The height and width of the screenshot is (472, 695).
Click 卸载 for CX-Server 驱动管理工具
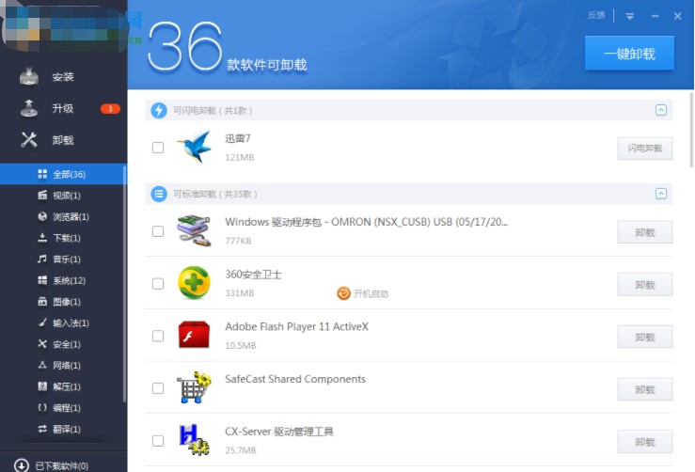point(645,441)
